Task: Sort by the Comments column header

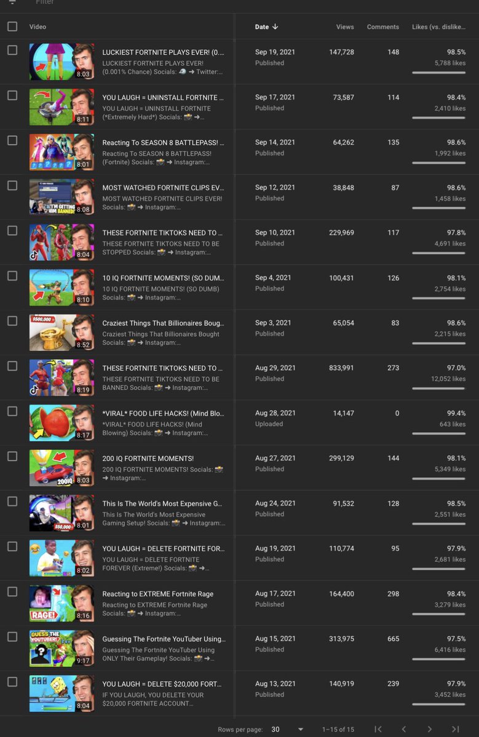Action: tap(382, 27)
